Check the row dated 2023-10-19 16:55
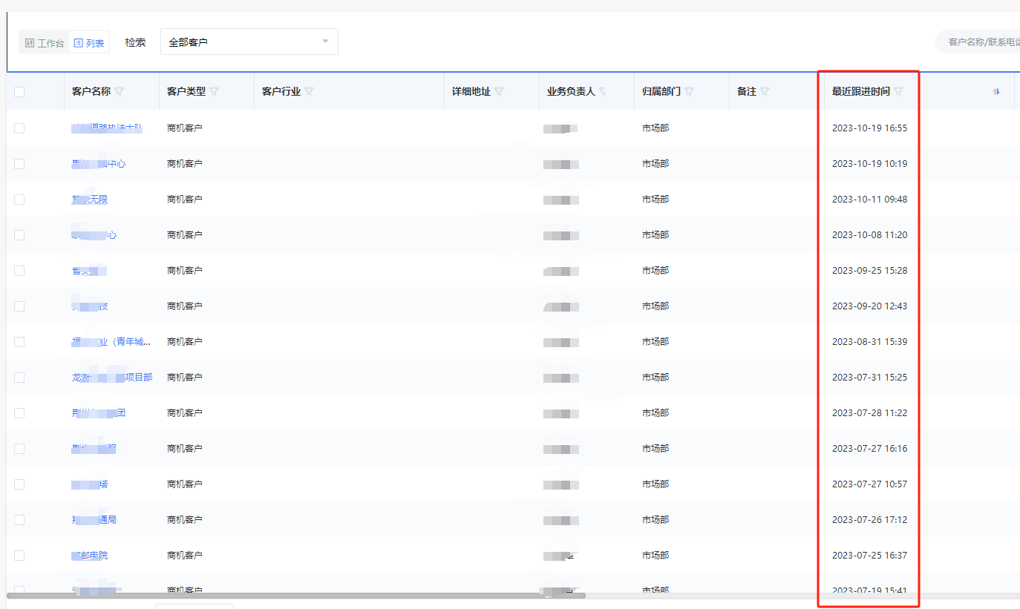The height and width of the screenshot is (609, 1020). 19,128
